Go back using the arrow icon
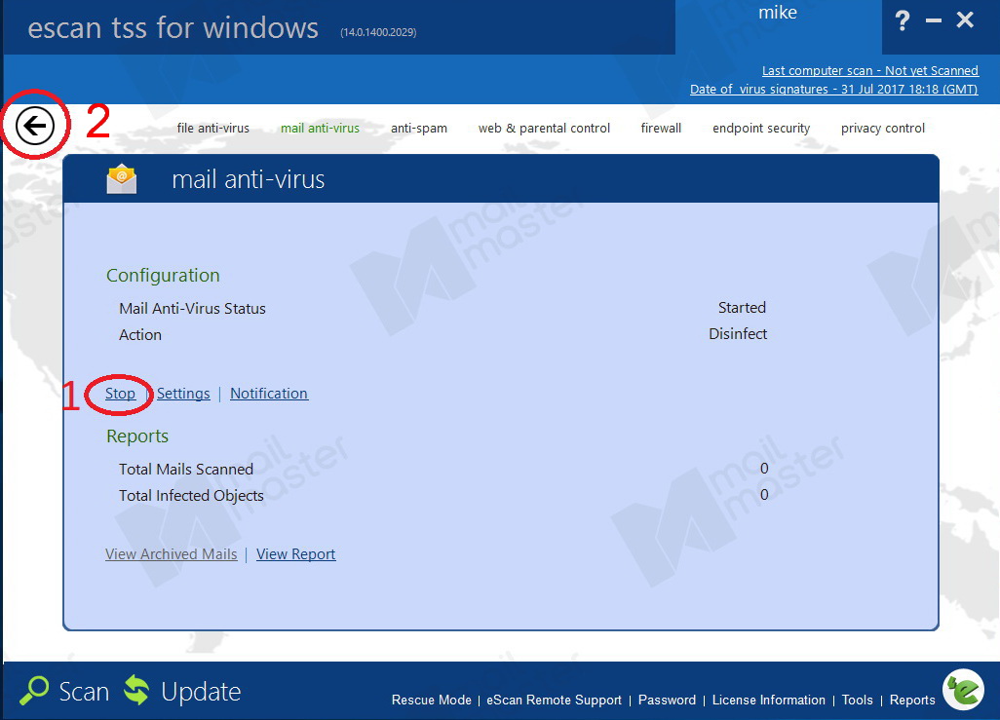Screen dimensions: 1000x720 click(34, 125)
